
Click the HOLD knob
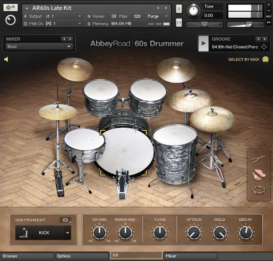(220, 233)
